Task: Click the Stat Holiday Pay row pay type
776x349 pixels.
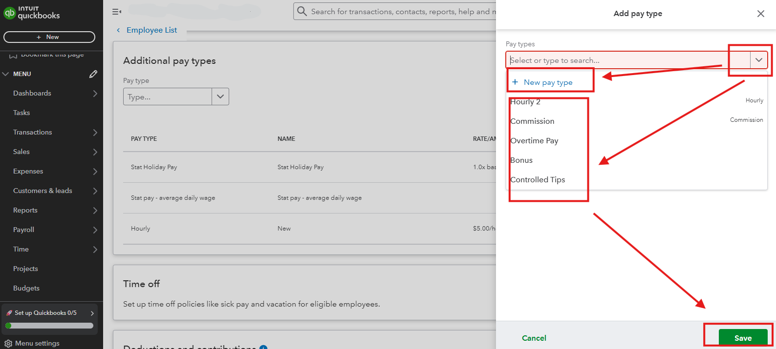Action: click(x=154, y=167)
